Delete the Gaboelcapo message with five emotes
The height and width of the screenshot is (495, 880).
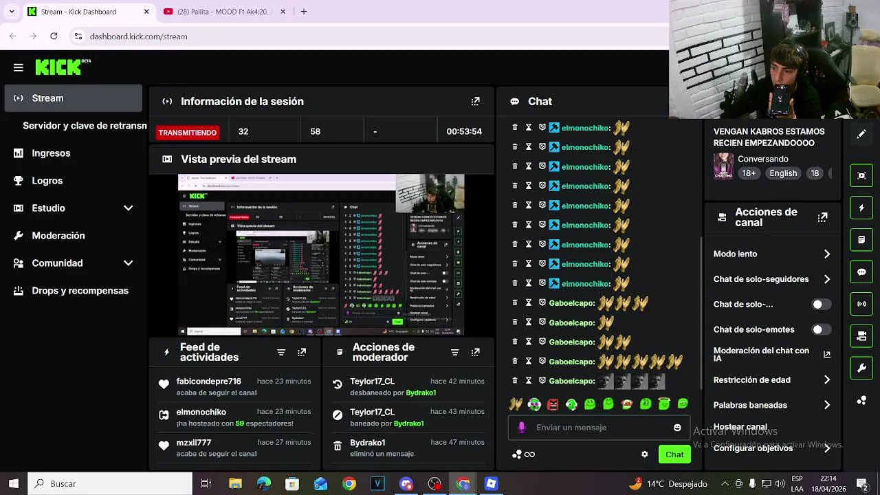[x=515, y=361]
